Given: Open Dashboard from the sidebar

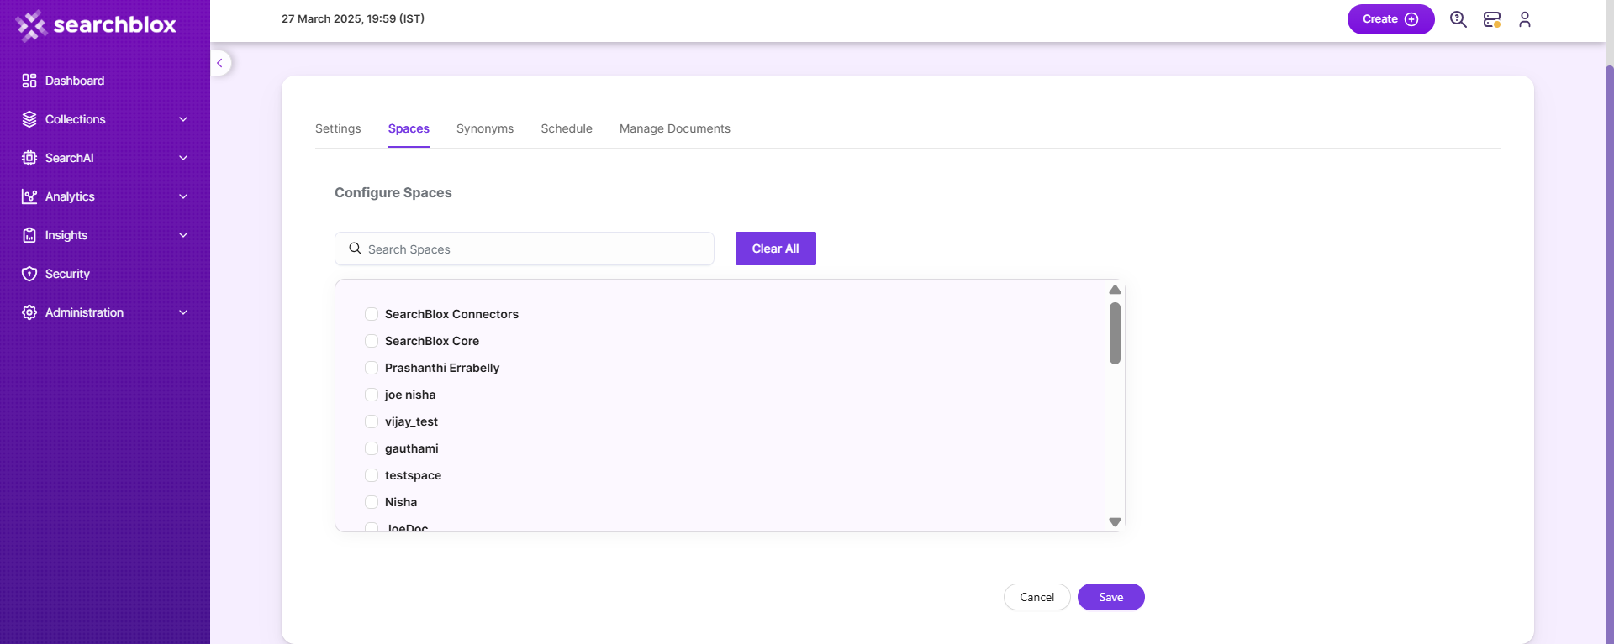Looking at the screenshot, I should [75, 81].
